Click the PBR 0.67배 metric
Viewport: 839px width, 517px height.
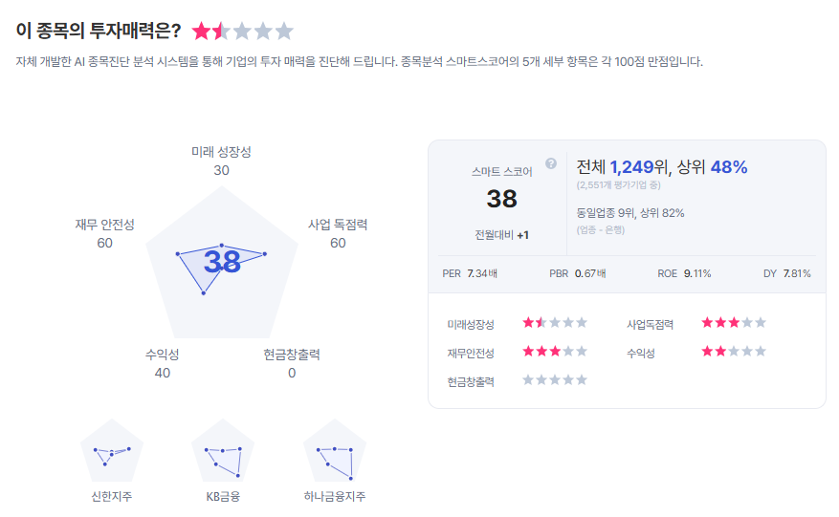(x=577, y=273)
